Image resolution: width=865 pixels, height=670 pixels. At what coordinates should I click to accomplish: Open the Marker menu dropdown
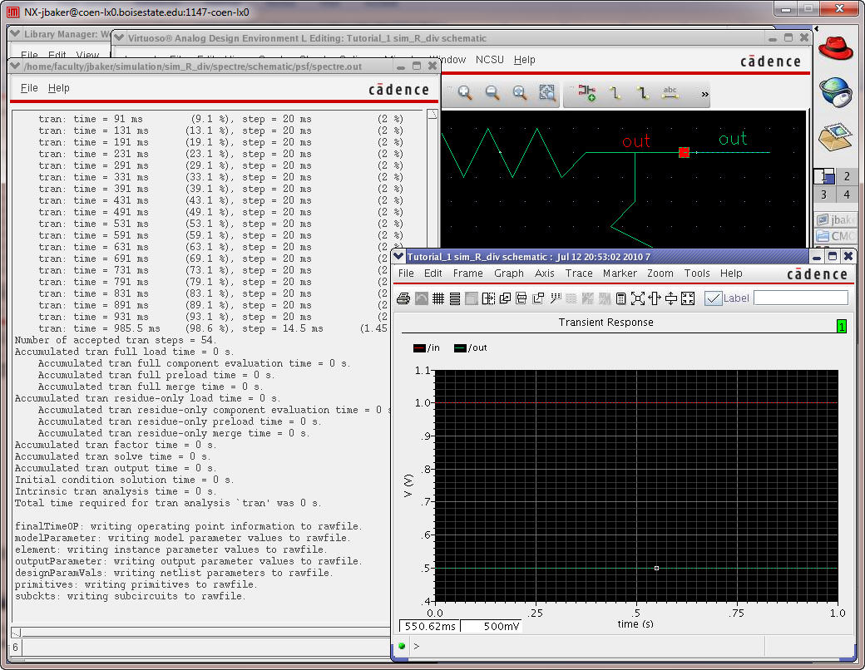[620, 273]
